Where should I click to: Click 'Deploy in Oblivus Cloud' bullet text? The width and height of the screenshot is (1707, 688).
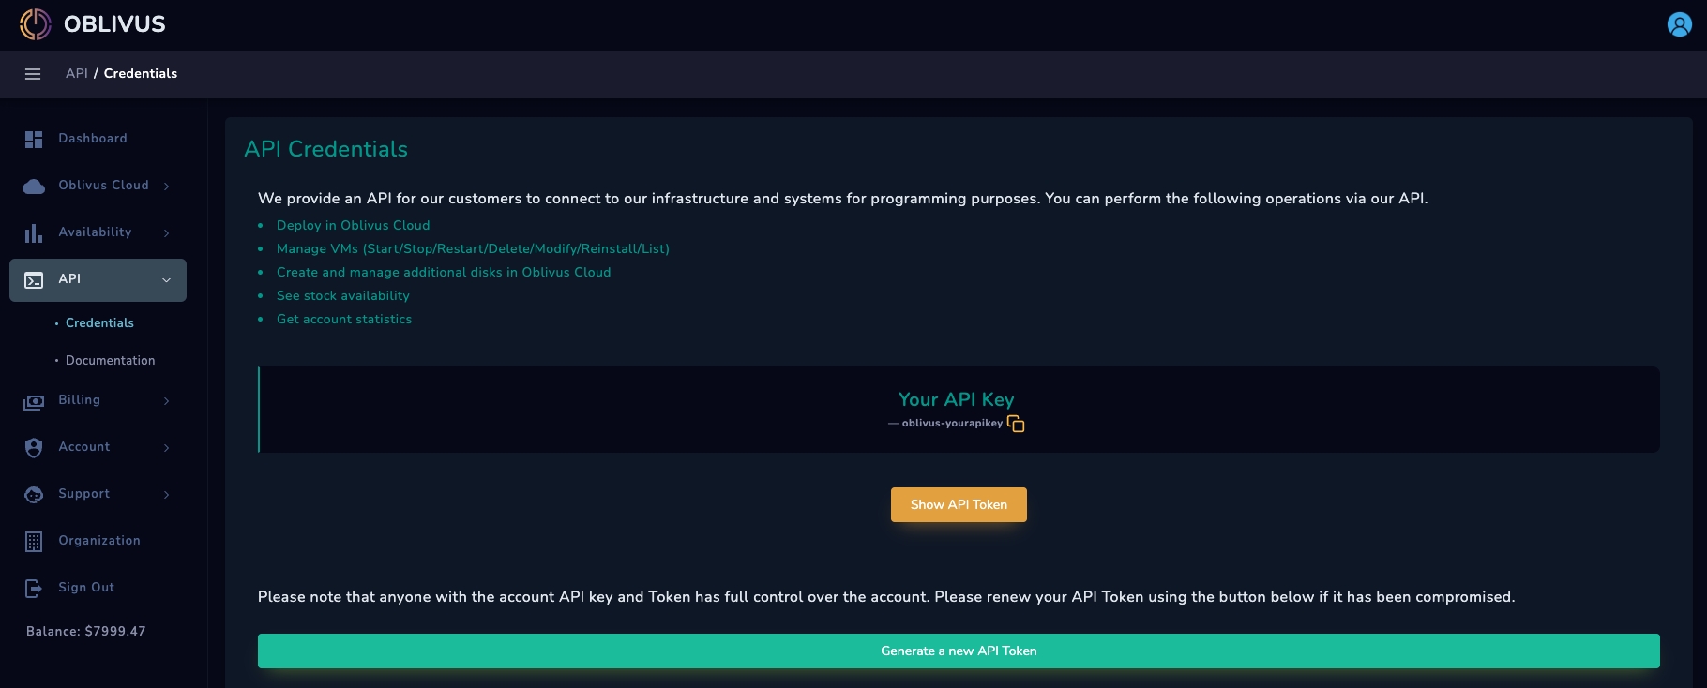coord(353,225)
